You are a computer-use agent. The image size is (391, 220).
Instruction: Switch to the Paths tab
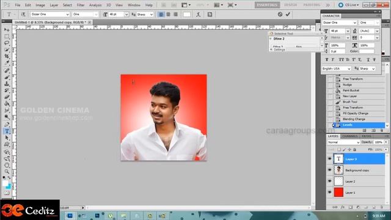(x=367, y=136)
